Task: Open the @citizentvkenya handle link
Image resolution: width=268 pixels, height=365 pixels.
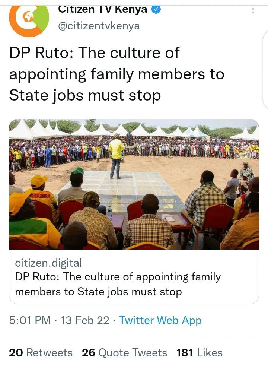Action: pyautogui.click(x=99, y=26)
